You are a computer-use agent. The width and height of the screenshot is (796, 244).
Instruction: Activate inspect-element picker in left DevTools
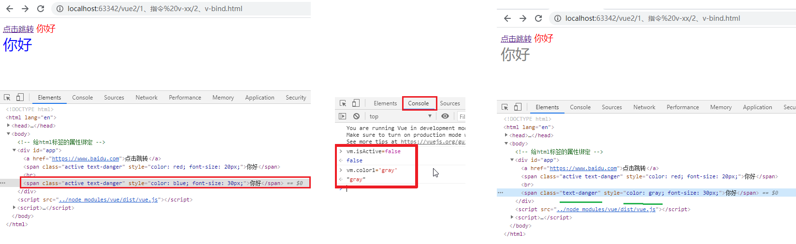(7, 97)
